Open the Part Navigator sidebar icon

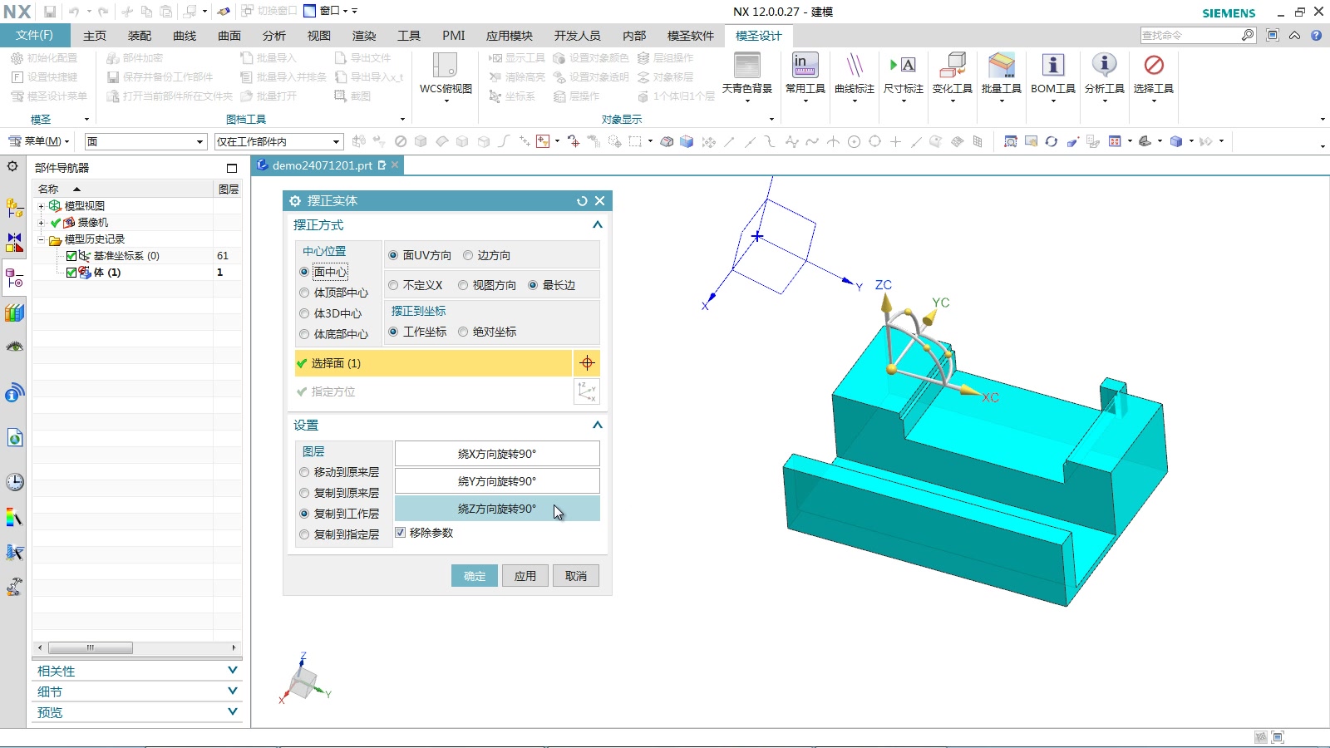coord(14,279)
